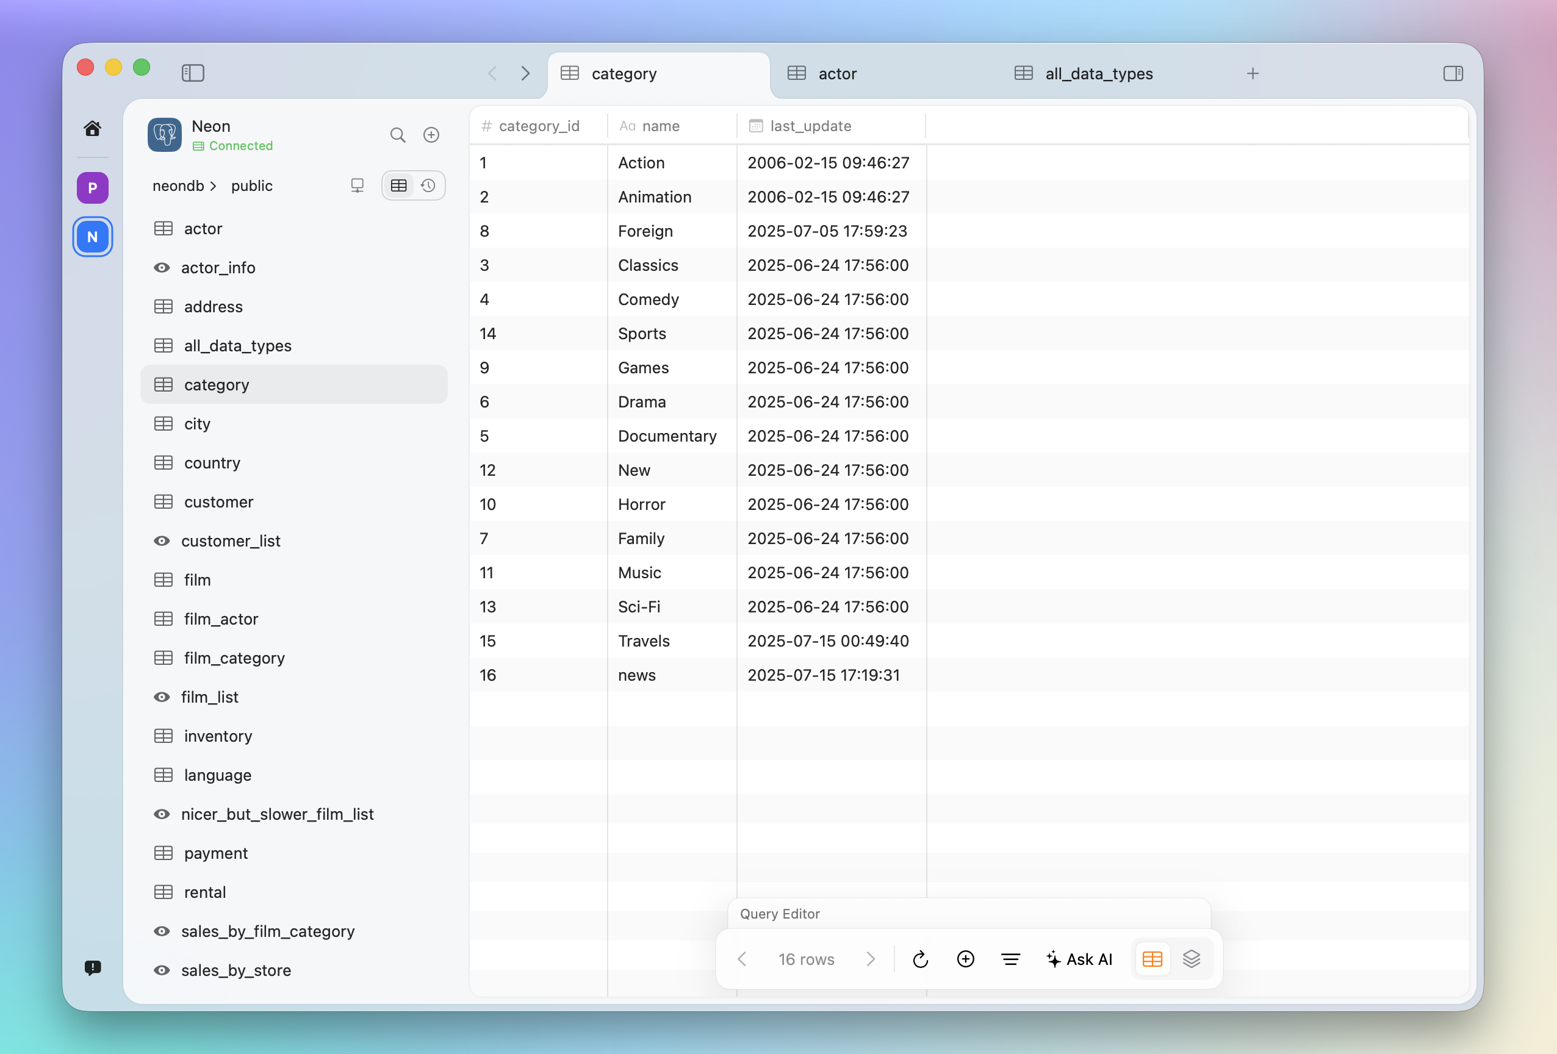Screen dimensions: 1557x1054
Task: Toggle the left sidebar panel icon
Action: (x=193, y=73)
